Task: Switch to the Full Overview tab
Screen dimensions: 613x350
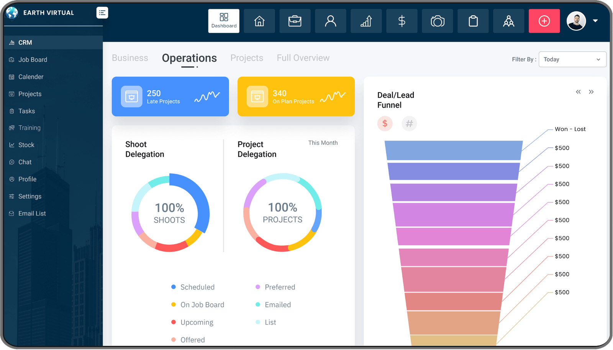Action: coord(303,58)
